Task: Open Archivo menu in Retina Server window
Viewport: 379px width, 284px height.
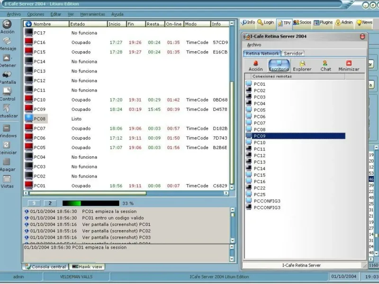Action: click(254, 44)
